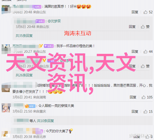Open the @沈梦辰 mention link

(x=54, y=21)
